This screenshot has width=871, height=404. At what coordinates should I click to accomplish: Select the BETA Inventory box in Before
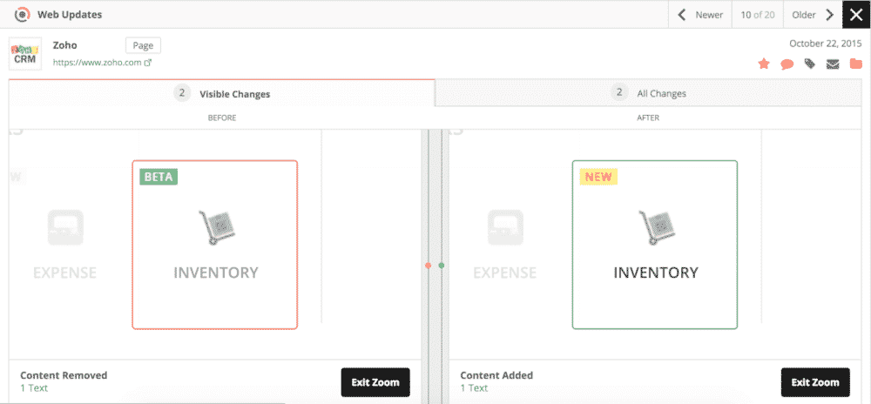[x=215, y=245]
